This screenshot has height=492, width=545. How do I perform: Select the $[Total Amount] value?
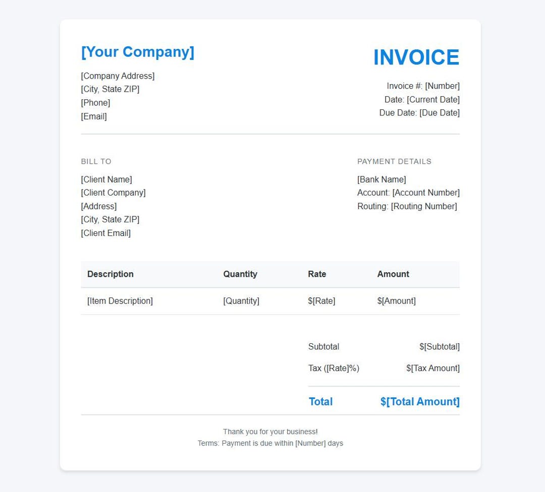420,401
